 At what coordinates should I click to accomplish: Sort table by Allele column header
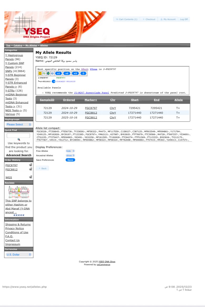point(179,100)
